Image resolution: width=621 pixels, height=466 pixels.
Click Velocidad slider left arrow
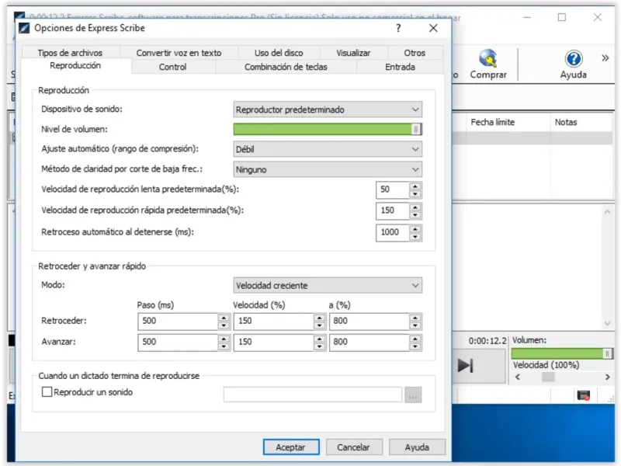pos(517,377)
